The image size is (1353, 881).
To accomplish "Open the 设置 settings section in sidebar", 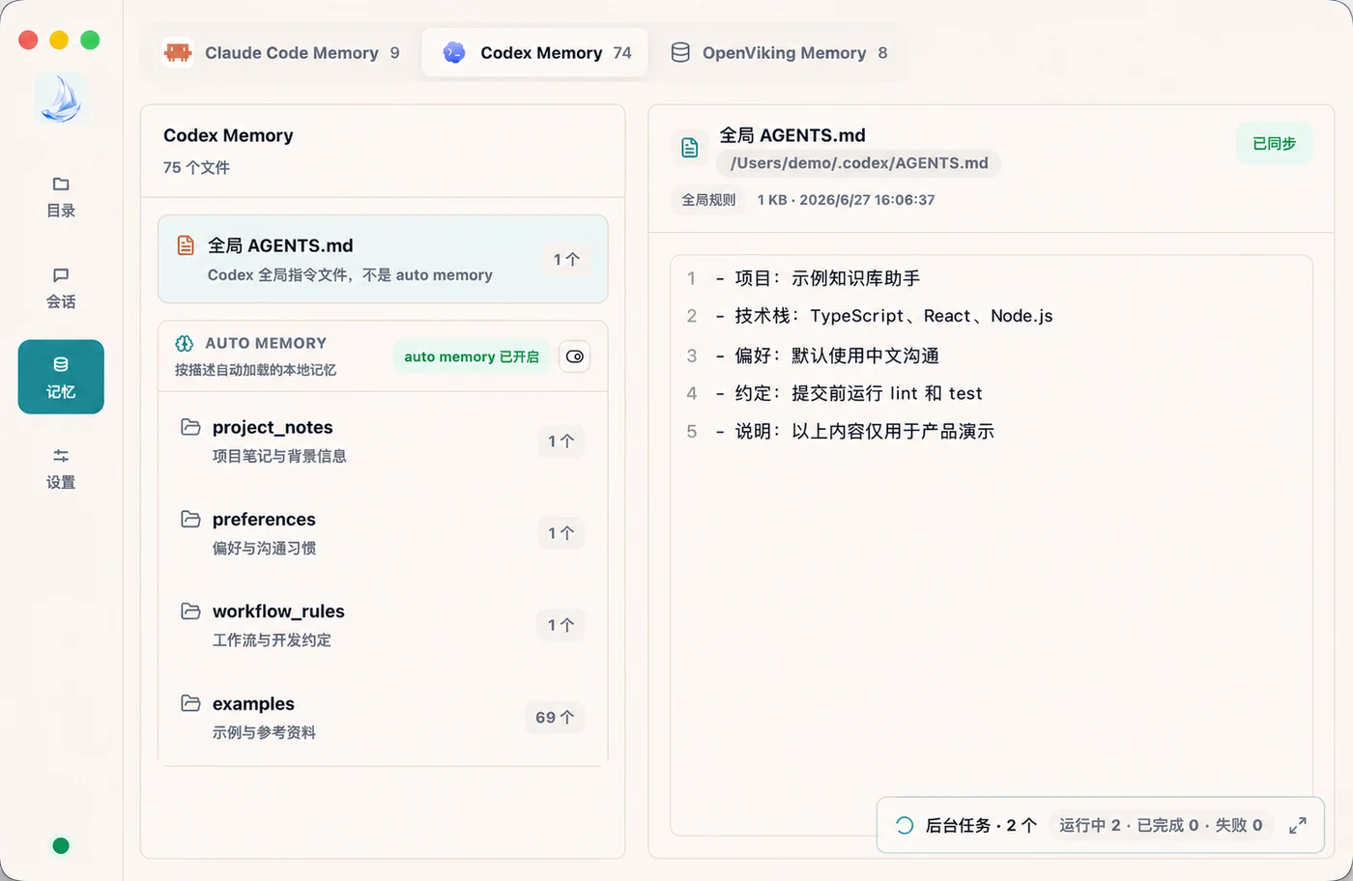I will (61, 469).
